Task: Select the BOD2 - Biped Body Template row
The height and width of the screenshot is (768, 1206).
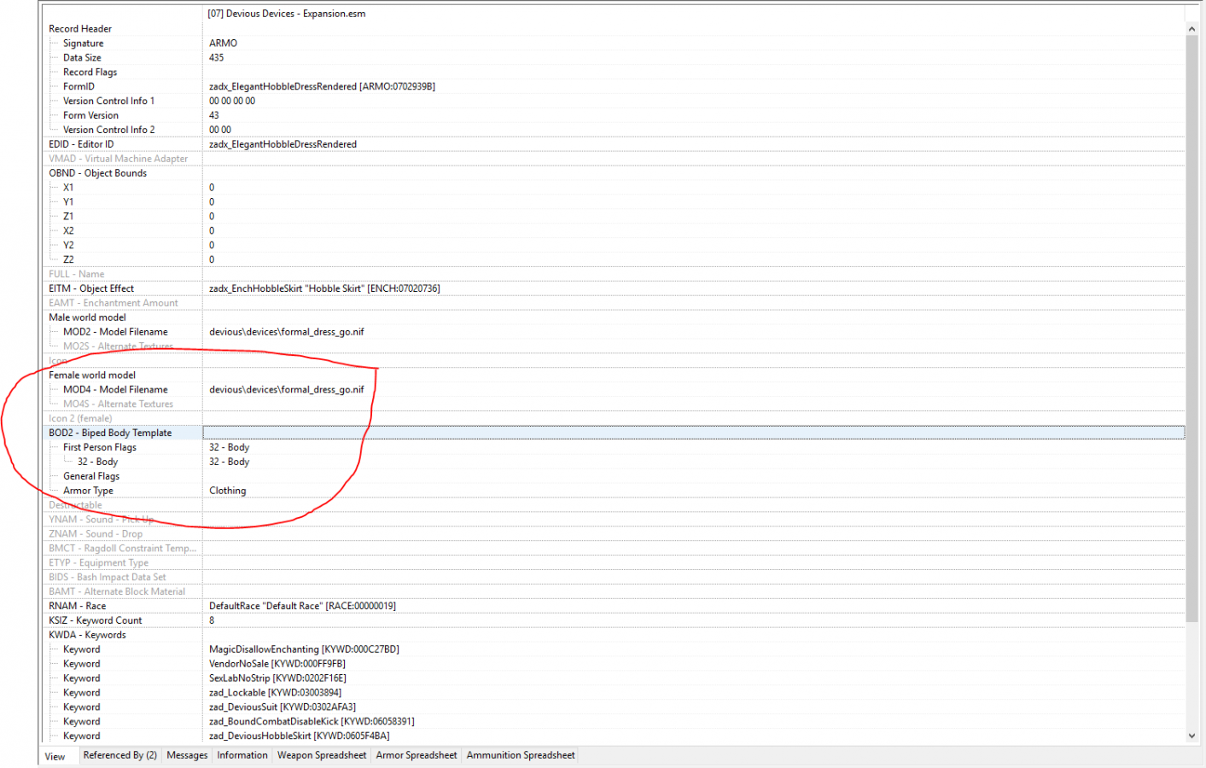Action: click(x=110, y=433)
